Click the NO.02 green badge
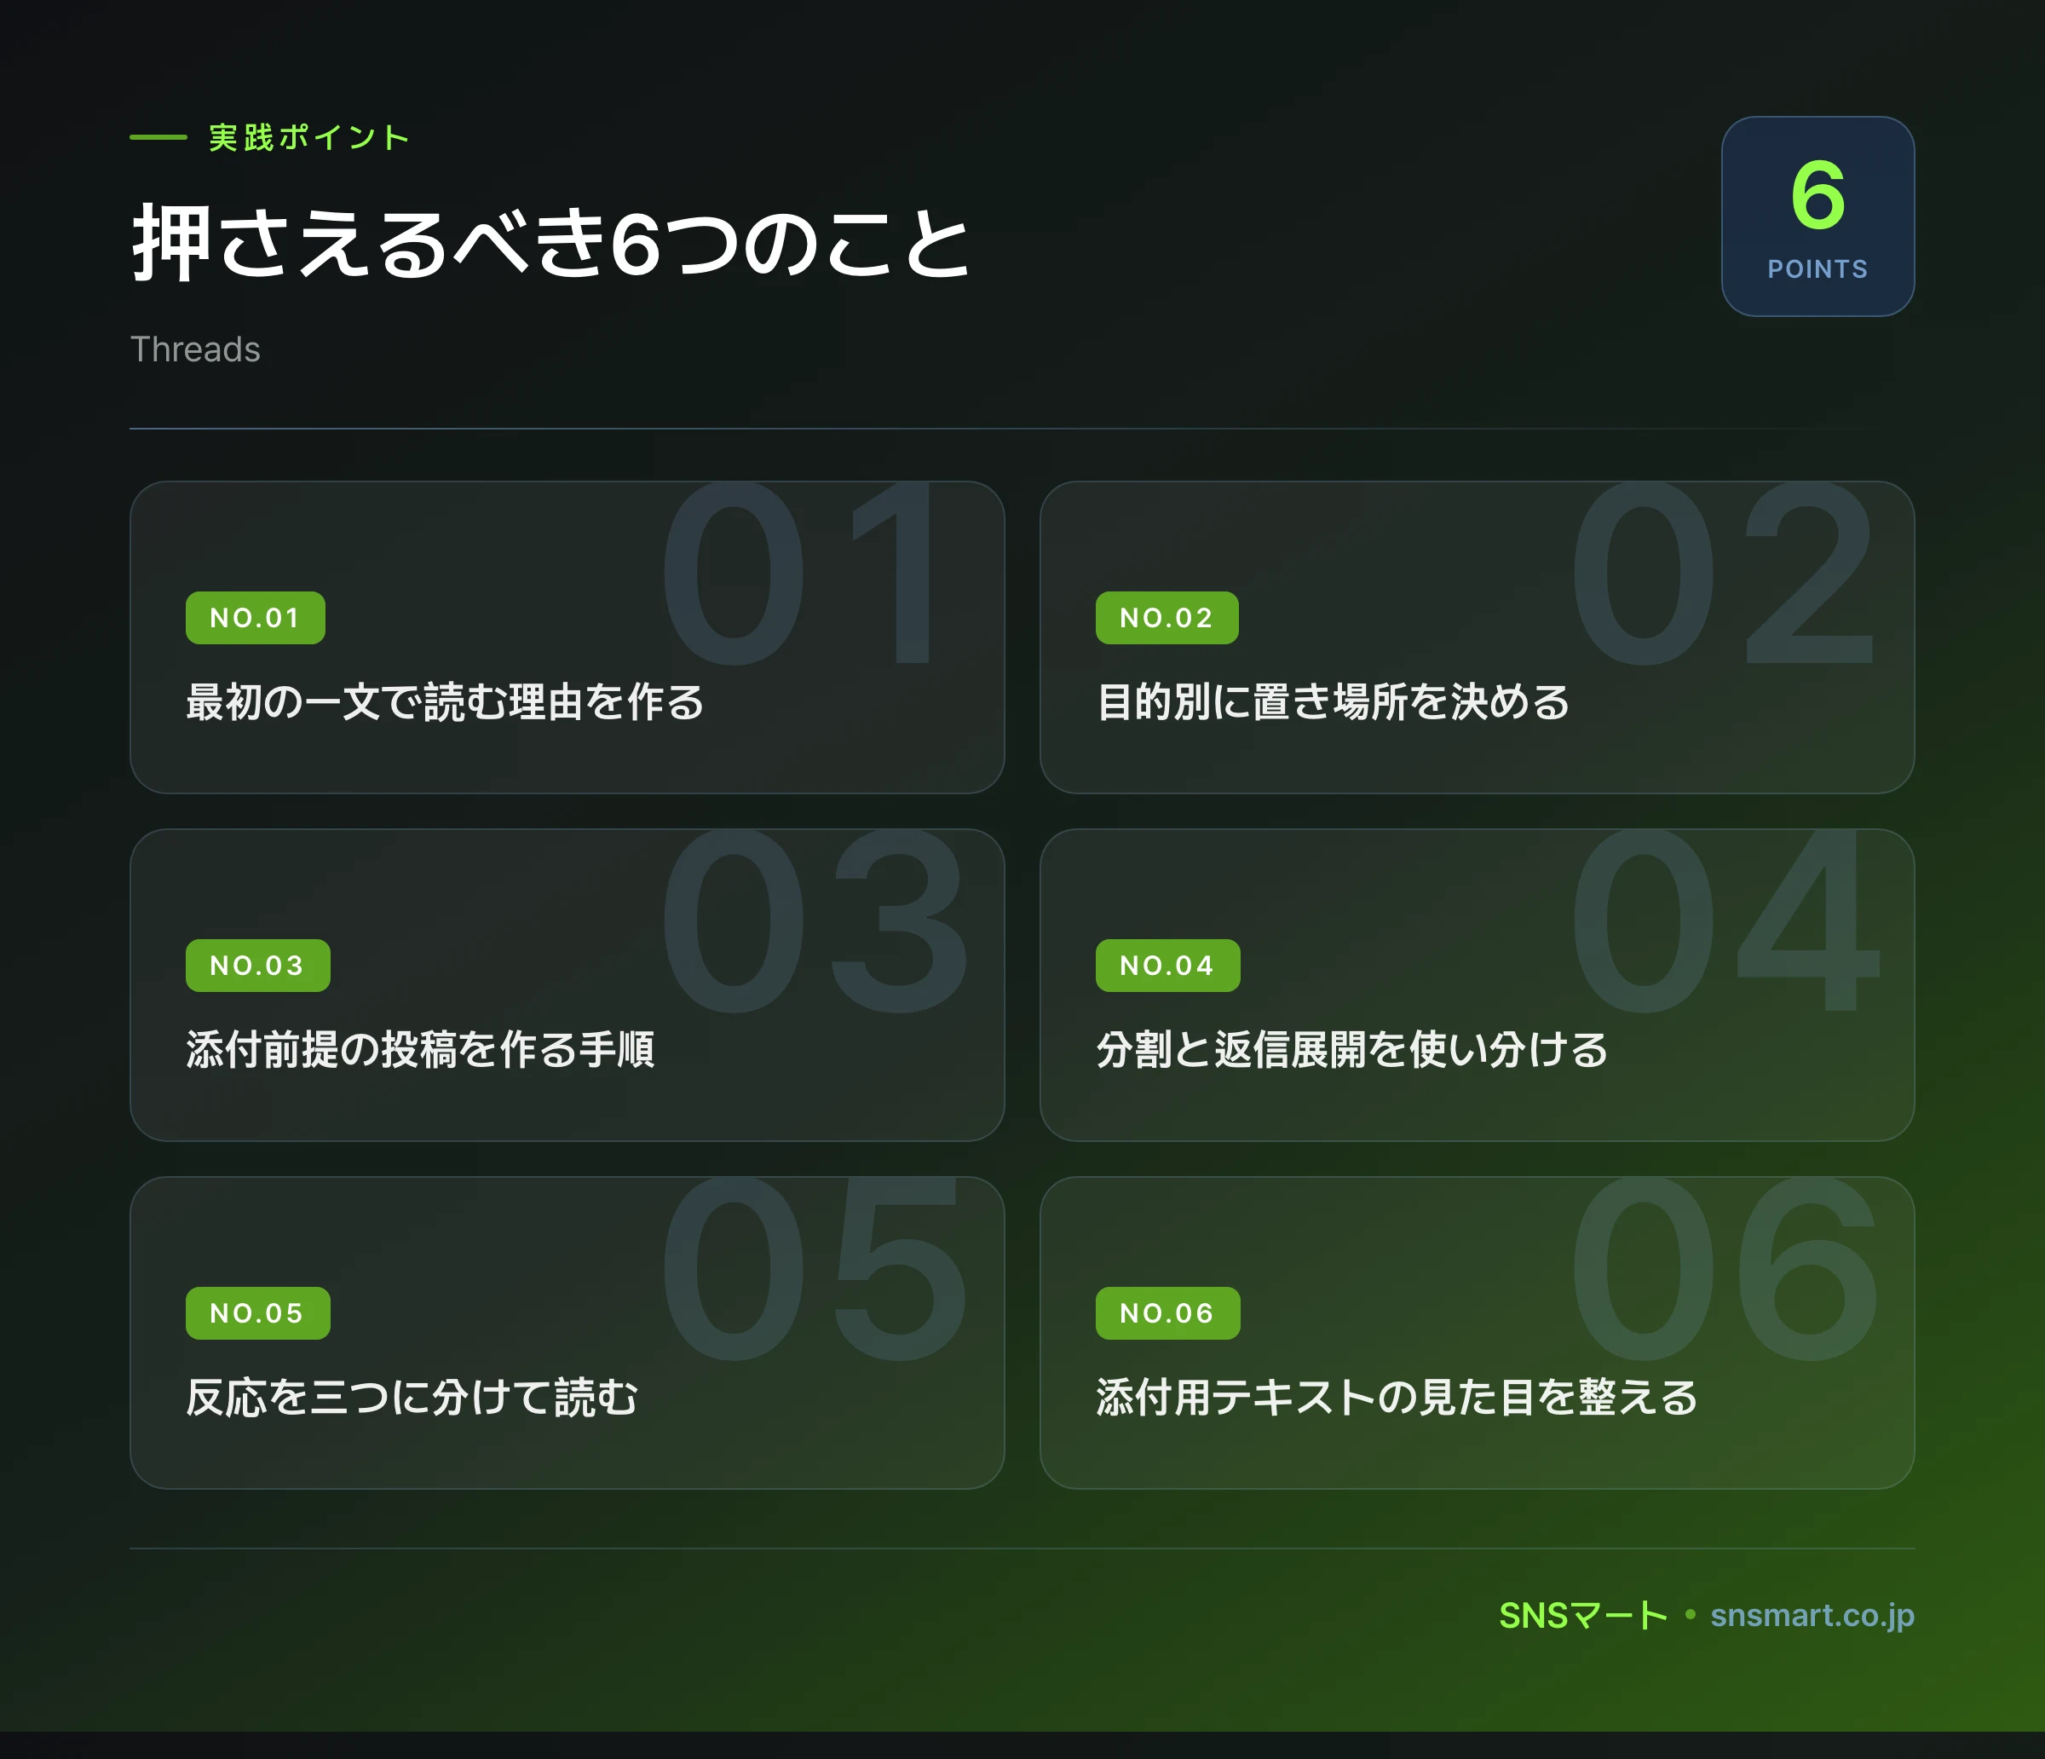This screenshot has height=1759, width=2045. [1167, 618]
